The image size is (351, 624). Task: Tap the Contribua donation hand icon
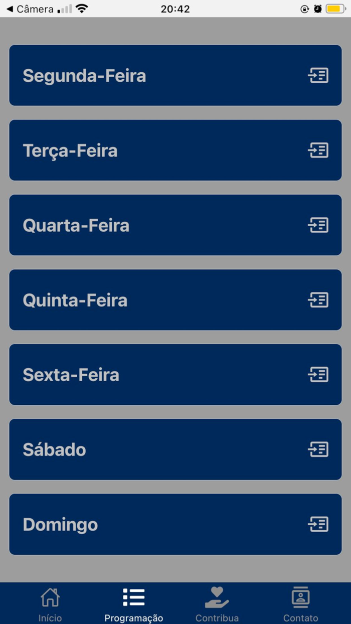217,597
